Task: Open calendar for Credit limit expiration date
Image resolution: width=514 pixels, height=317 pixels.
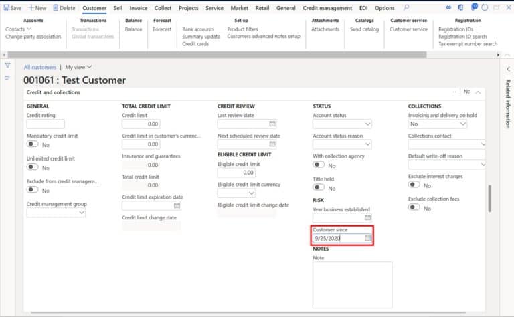Action: point(177,205)
